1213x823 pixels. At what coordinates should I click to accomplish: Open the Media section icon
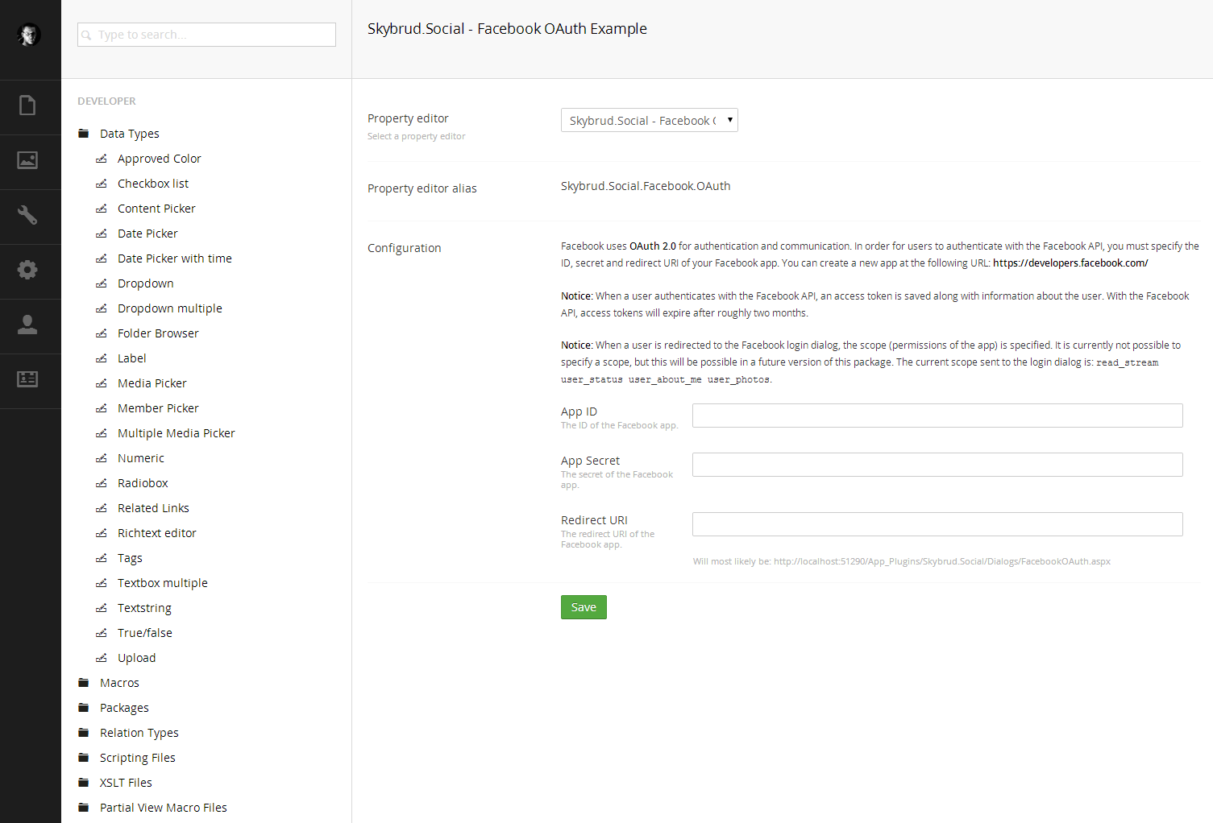point(27,160)
